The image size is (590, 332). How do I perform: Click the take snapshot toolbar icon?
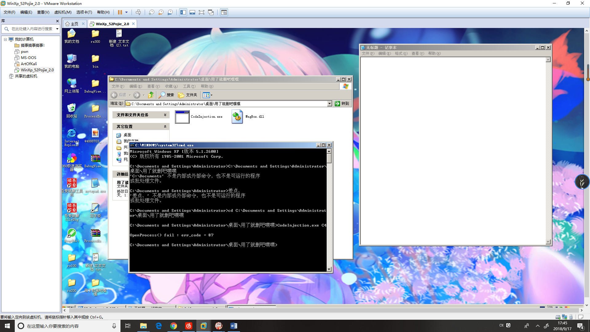[x=151, y=12]
